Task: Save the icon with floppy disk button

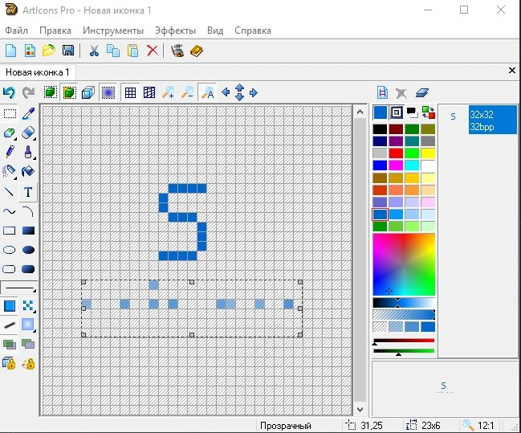Action: (68, 51)
